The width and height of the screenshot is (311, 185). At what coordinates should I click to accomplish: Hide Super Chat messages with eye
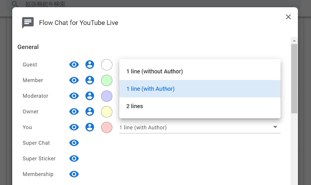(x=74, y=143)
